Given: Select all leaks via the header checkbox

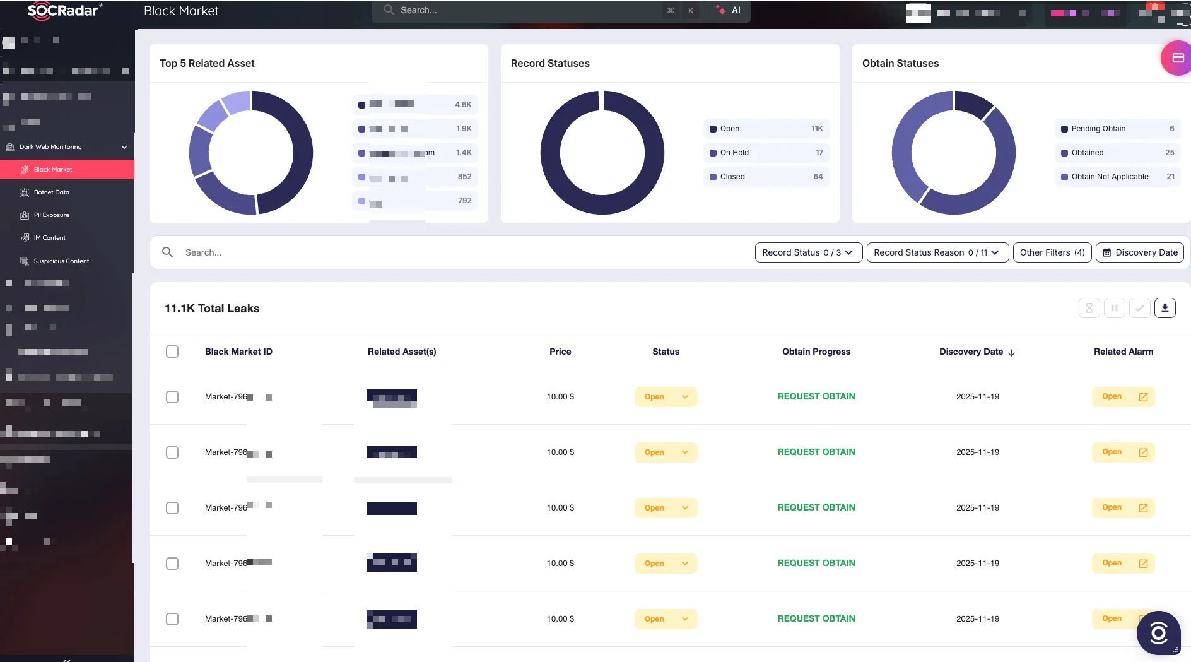Looking at the screenshot, I should point(172,352).
